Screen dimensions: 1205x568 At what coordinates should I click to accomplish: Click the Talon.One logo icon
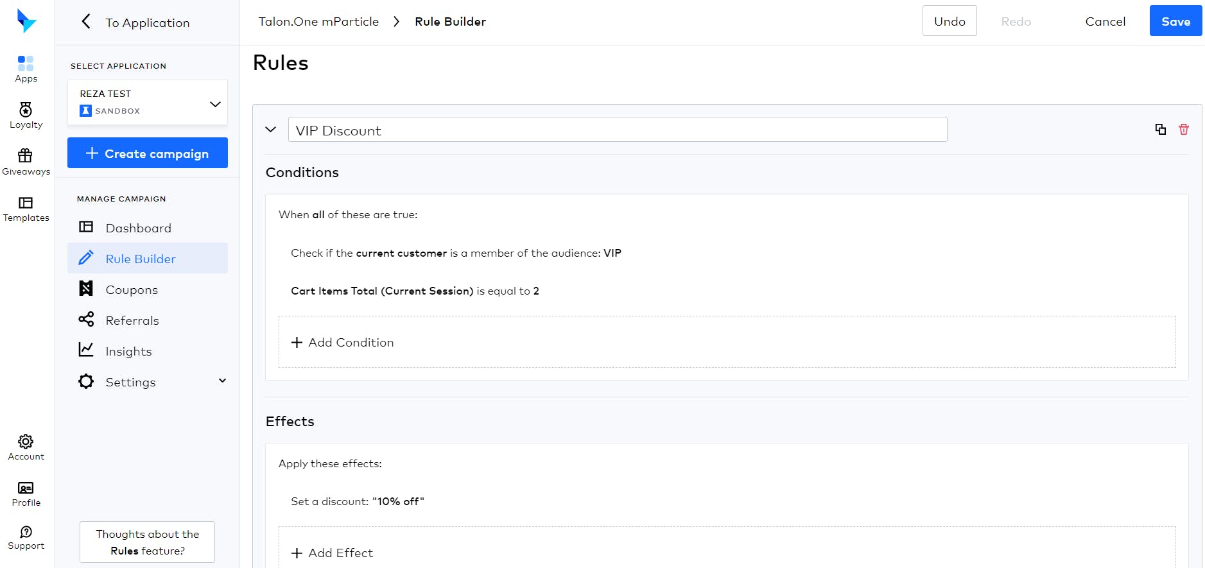(x=26, y=21)
